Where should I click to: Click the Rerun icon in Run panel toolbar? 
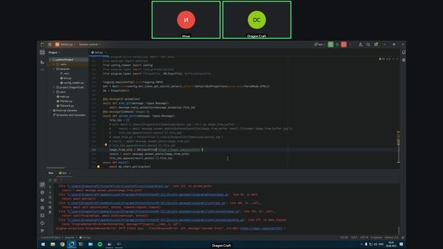[x=50, y=180]
